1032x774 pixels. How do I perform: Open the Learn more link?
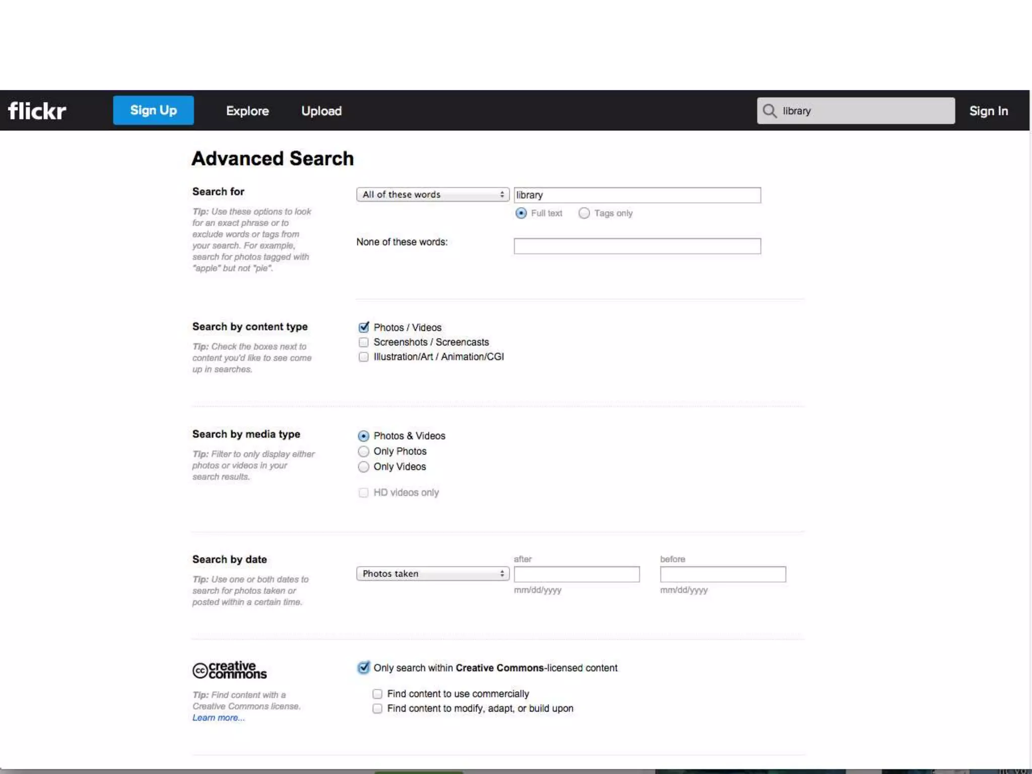[x=218, y=718]
